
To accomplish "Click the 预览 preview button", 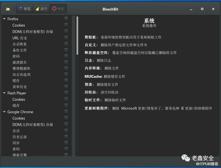I will [25, 9].
